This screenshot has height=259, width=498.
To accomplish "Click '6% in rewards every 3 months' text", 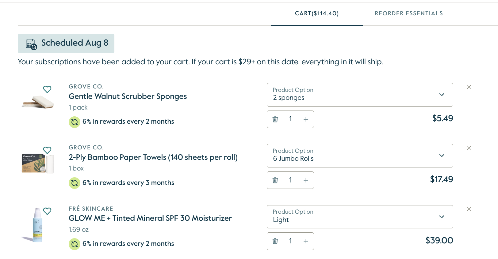I will coord(128,183).
